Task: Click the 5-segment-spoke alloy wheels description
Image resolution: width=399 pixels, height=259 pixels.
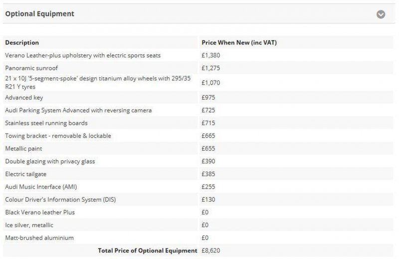Action: coord(98,82)
